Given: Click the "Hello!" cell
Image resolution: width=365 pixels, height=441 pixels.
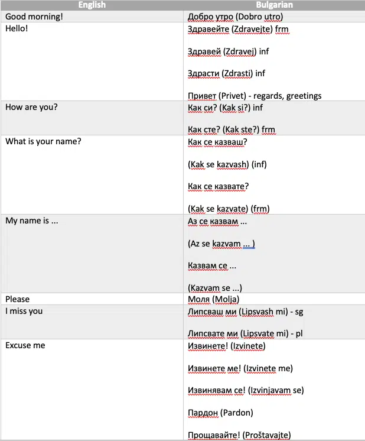Looking at the screenshot, I should 17,28.
